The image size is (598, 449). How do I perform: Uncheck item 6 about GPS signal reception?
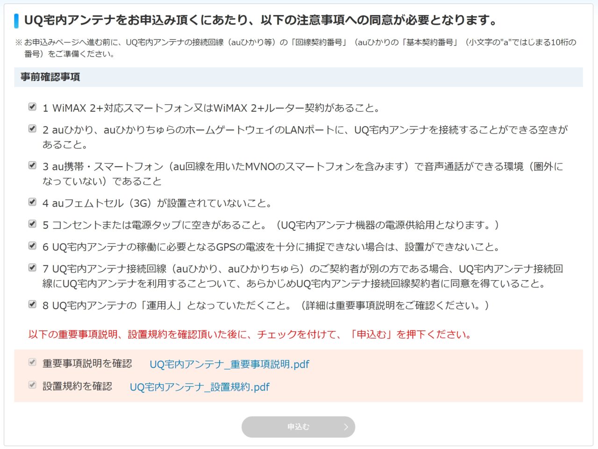(x=32, y=246)
